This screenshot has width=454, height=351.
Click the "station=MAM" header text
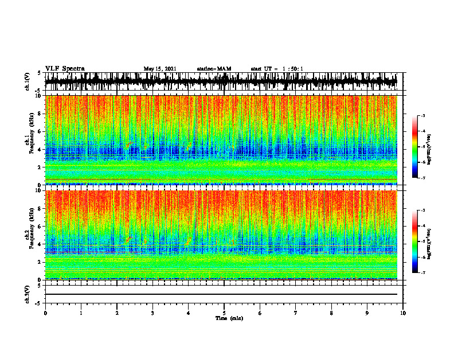(x=214, y=69)
